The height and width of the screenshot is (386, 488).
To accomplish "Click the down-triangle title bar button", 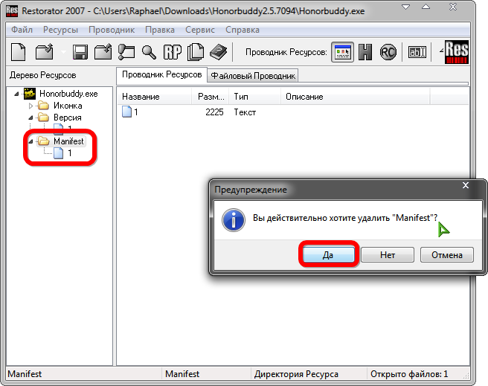I will tap(406, 7).
